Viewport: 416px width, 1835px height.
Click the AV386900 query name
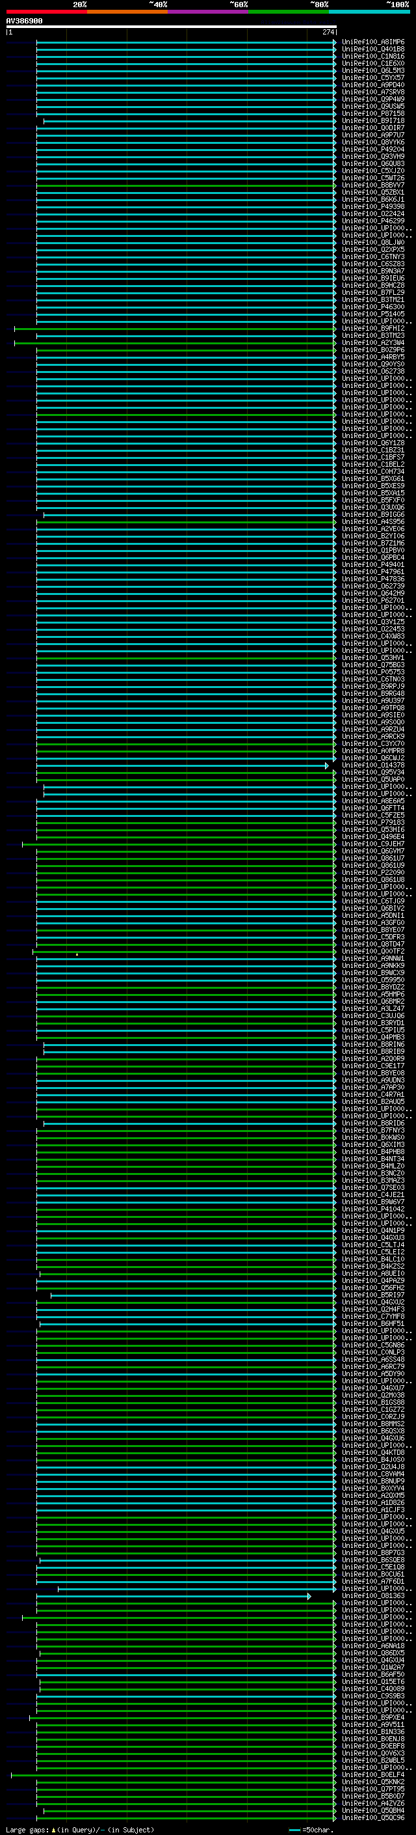click(24, 21)
